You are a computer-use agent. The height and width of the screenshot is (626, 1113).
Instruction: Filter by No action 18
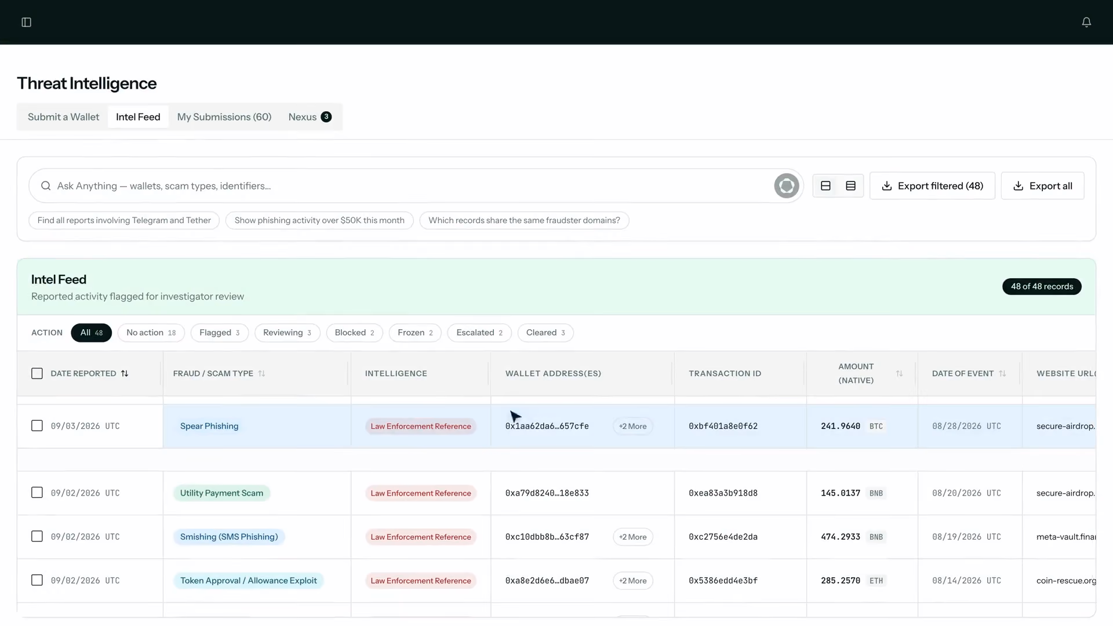[x=151, y=333]
